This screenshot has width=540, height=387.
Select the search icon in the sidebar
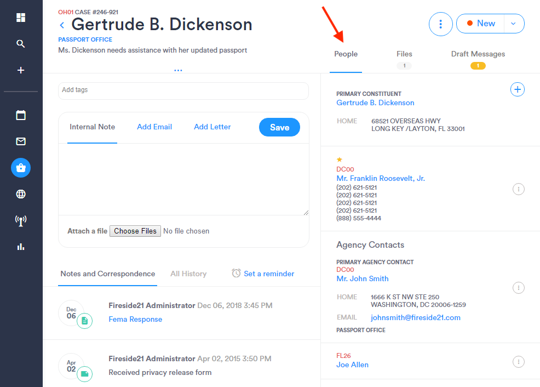[21, 43]
